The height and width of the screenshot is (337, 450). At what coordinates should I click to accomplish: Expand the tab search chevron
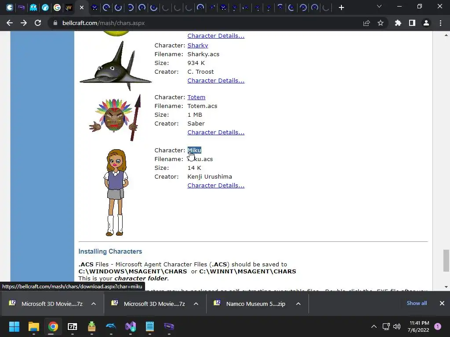[x=379, y=6]
